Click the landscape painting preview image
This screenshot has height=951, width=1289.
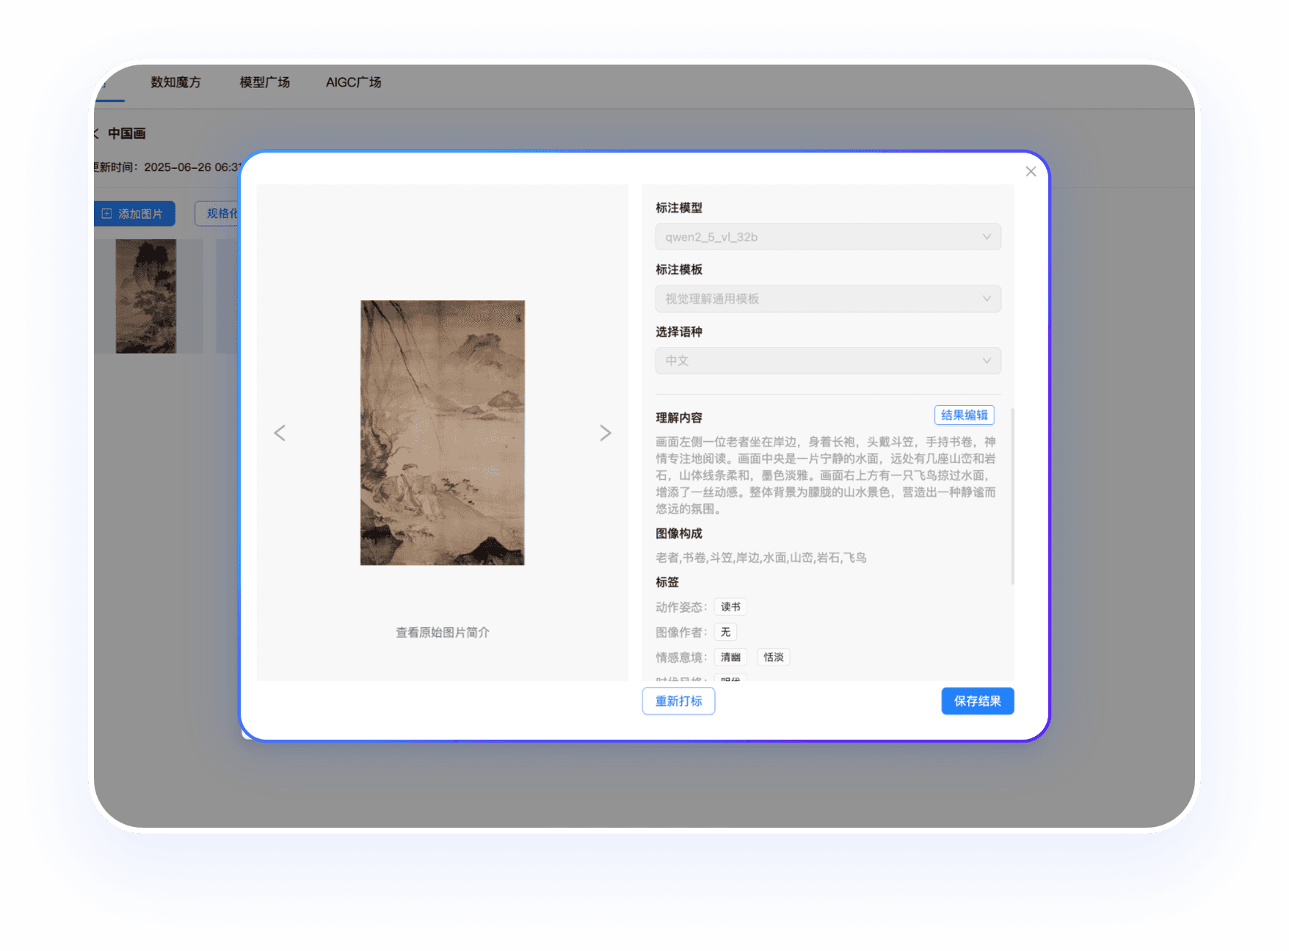pyautogui.click(x=443, y=433)
